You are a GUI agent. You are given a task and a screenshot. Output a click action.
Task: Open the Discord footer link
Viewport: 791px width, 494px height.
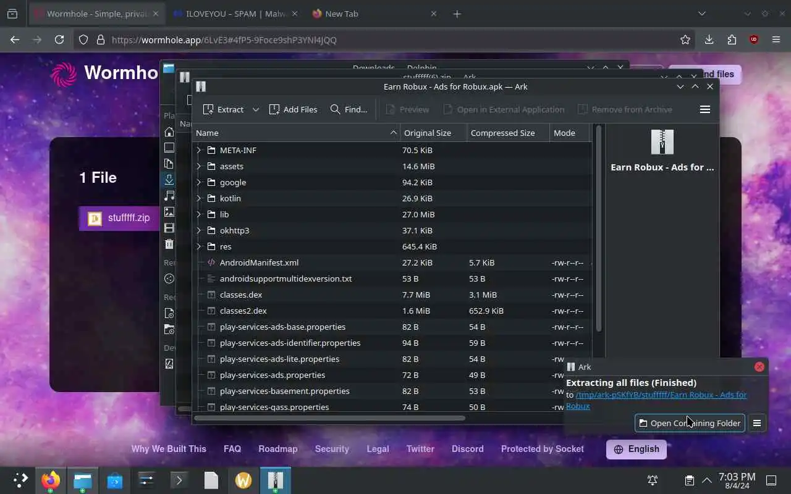468,449
